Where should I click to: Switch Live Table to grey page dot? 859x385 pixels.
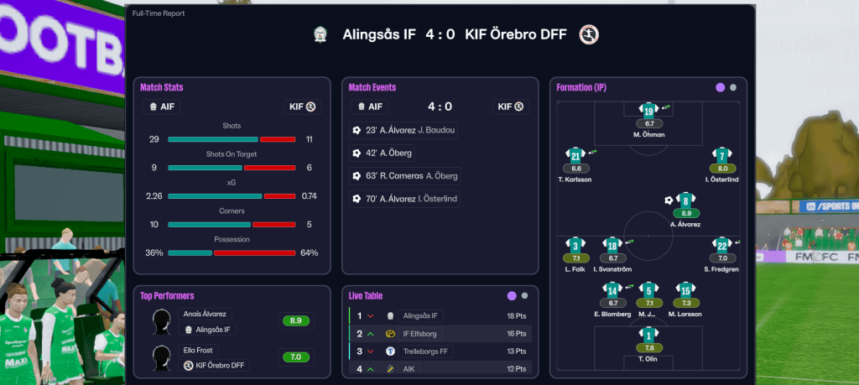click(524, 295)
